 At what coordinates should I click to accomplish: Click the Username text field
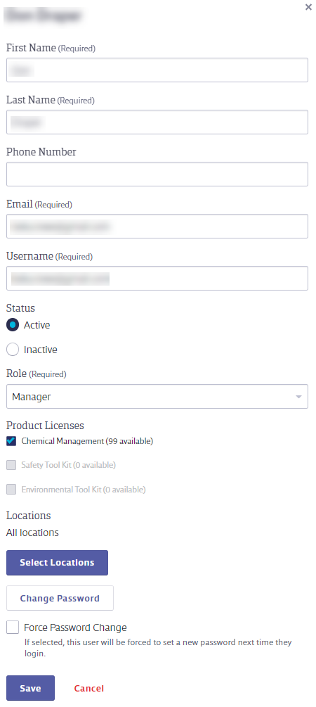click(x=157, y=278)
